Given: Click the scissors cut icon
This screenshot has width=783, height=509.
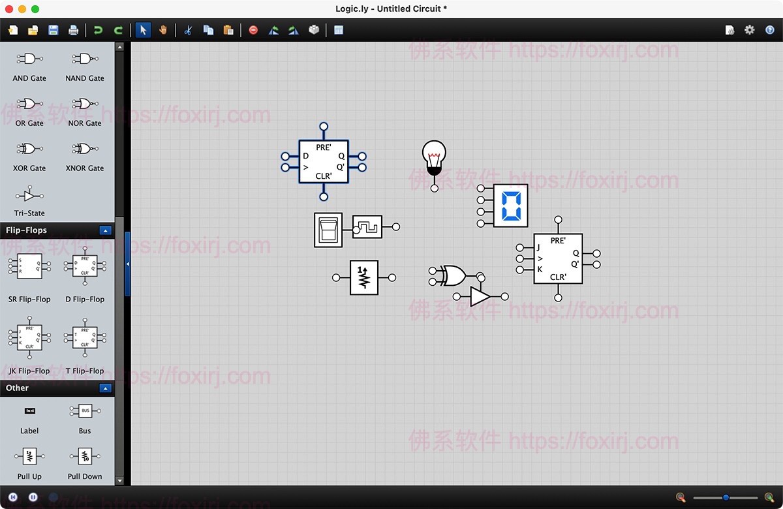Looking at the screenshot, I should (x=188, y=30).
